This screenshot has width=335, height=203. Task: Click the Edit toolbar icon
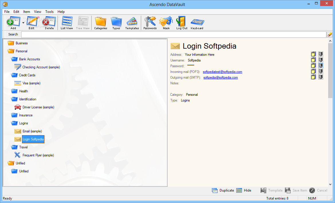[32, 23]
